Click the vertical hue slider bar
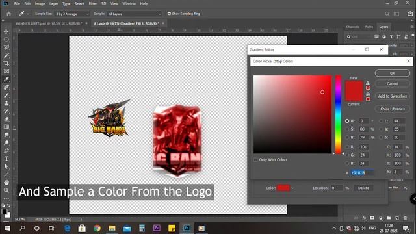The width and height of the screenshot is (416, 234). tap(338, 114)
